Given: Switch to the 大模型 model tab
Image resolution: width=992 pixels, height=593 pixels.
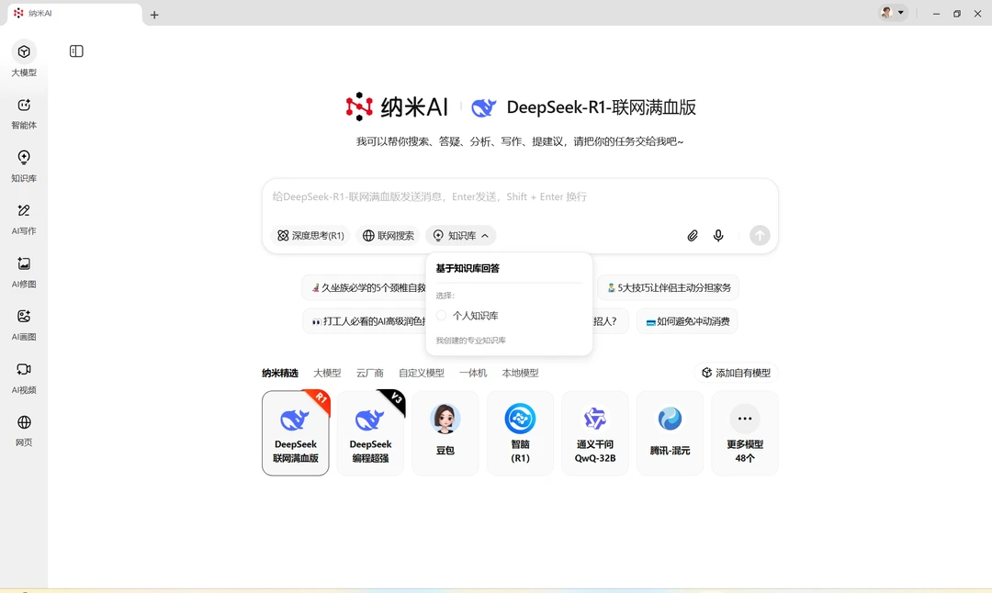Looking at the screenshot, I should tap(327, 373).
